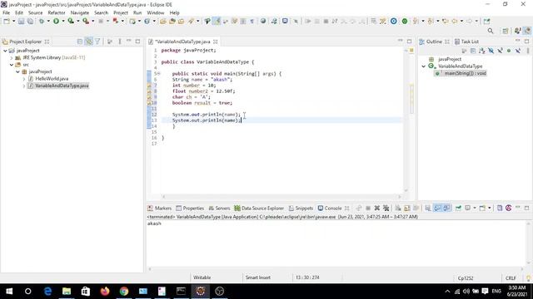Click Collapse All in Project Explorer

(80, 42)
